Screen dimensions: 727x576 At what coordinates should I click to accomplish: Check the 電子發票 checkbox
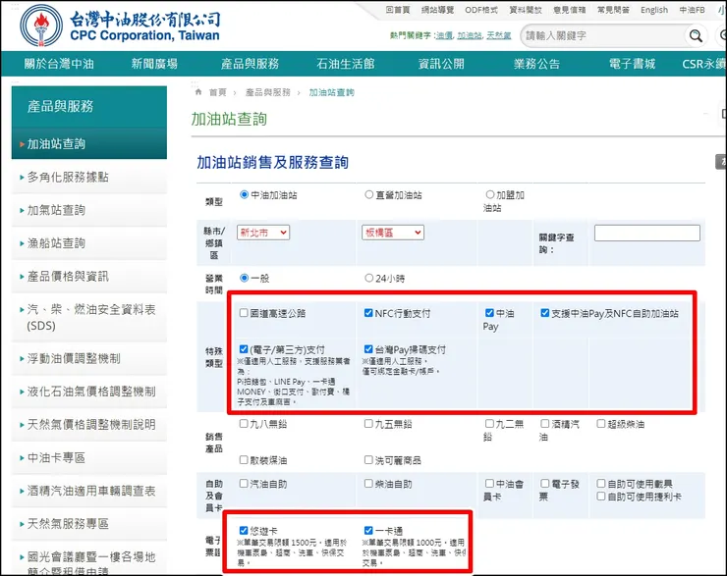[545, 484]
